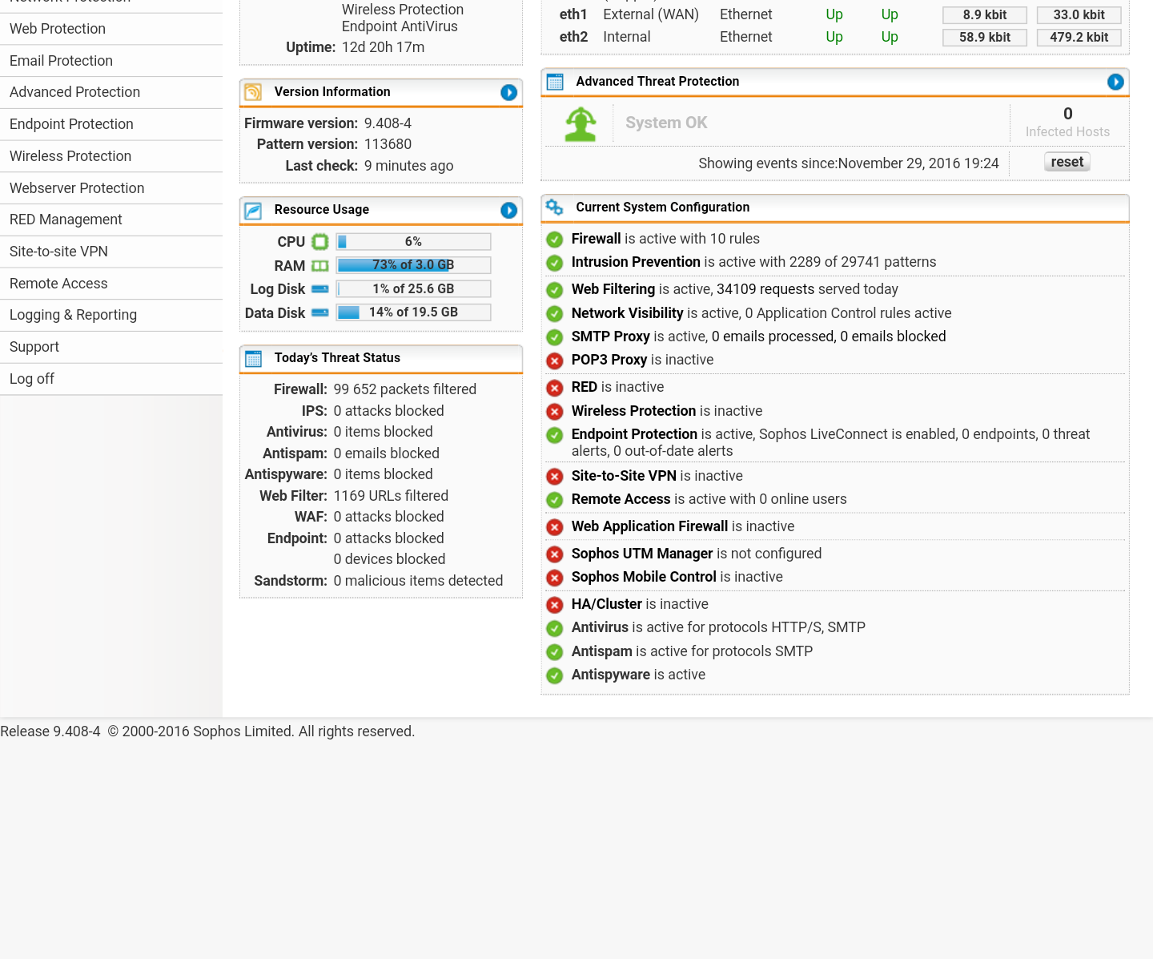Click the Resource Usage panel icon
1153x959 pixels.
pos(253,210)
